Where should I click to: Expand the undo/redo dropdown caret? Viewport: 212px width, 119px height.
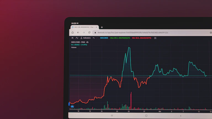tap(97, 38)
